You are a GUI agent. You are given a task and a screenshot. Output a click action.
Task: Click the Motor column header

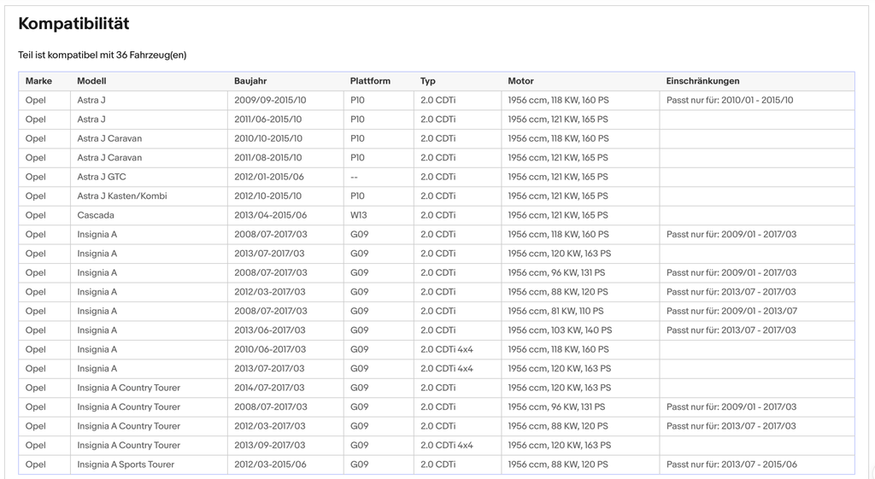(520, 81)
